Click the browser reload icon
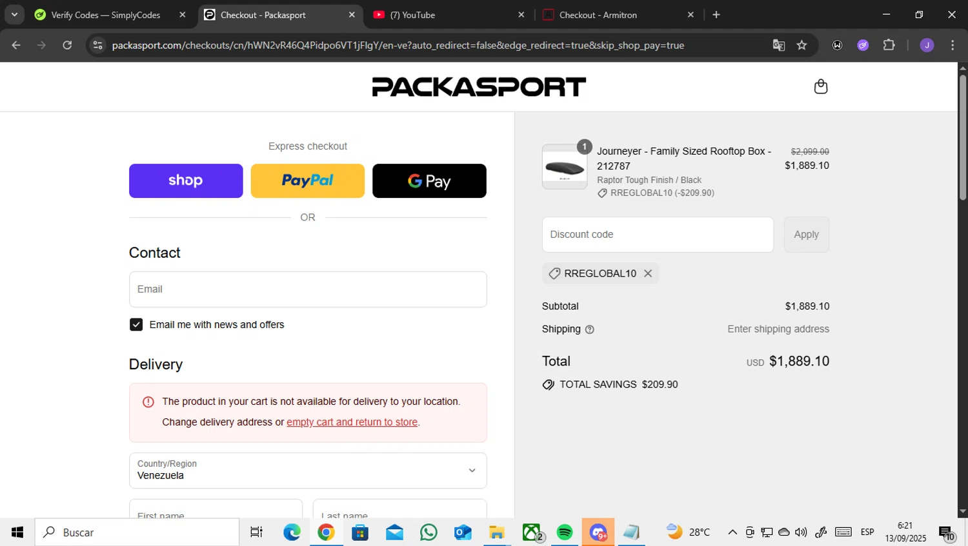Screen dimensions: 968x546 tap(67, 45)
